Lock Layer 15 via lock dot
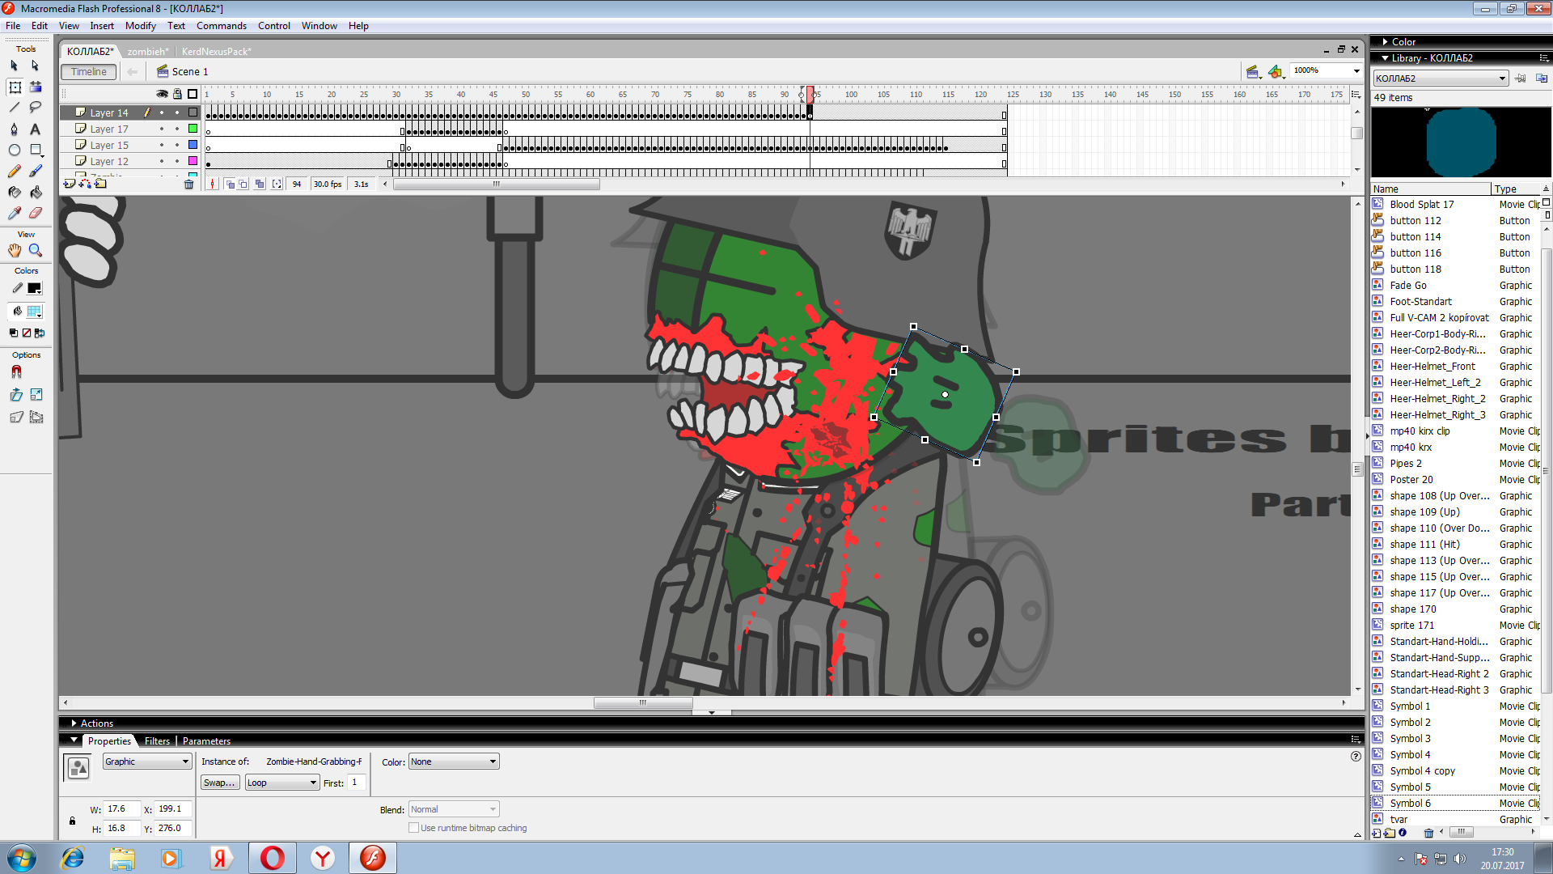Image resolution: width=1553 pixels, height=874 pixels. 177,145
